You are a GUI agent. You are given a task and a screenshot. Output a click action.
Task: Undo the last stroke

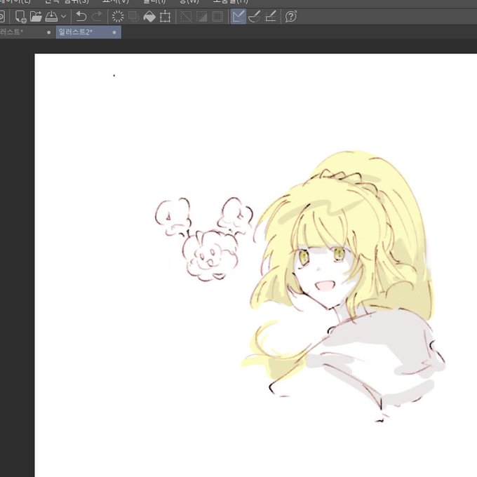[81, 17]
